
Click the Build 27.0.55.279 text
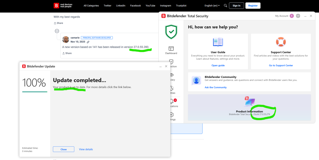262,115
